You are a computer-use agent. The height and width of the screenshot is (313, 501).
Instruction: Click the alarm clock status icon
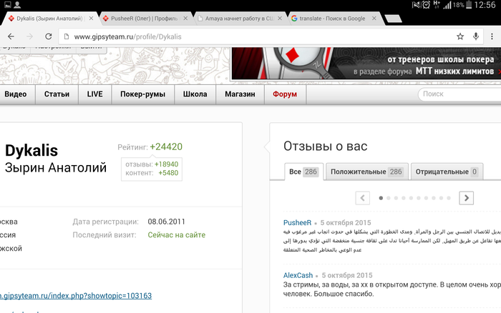coord(427,4)
